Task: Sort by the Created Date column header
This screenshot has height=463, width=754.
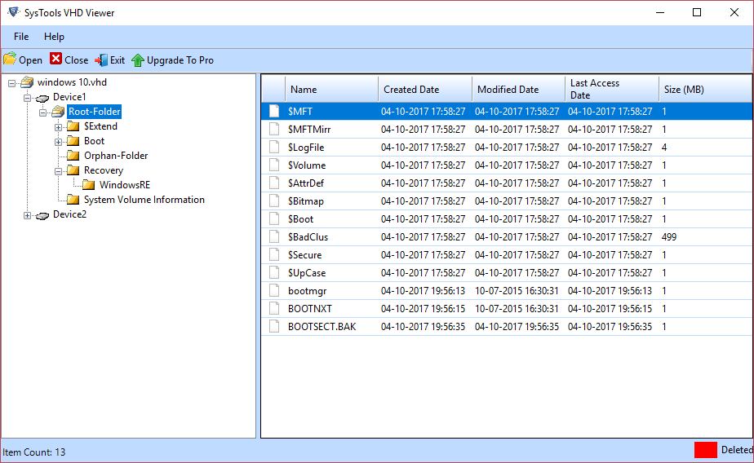Action: point(426,90)
